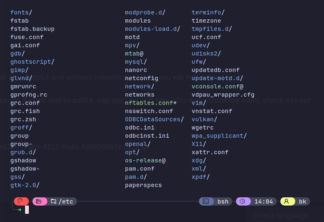Click the locked folder icon beside /etc
Screen dimensions: 324x222
[x=53, y=201]
